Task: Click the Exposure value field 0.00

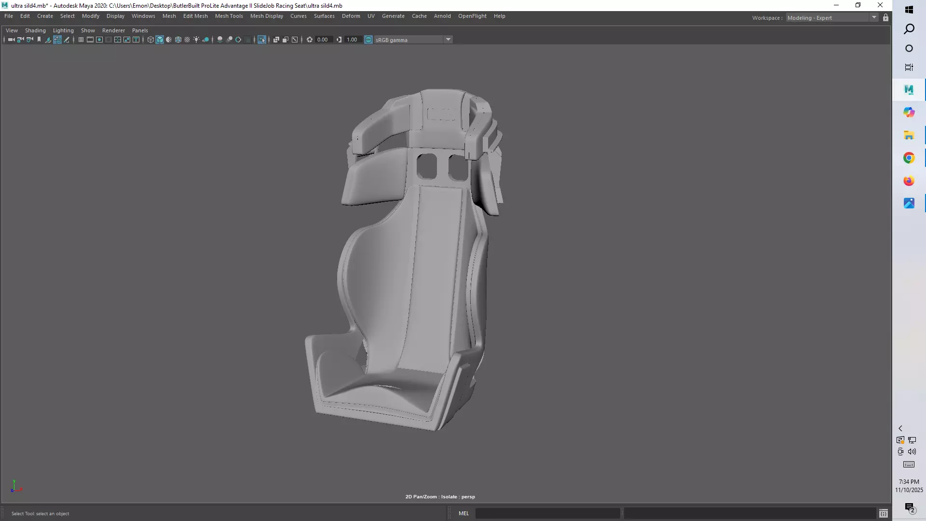Action: point(324,40)
